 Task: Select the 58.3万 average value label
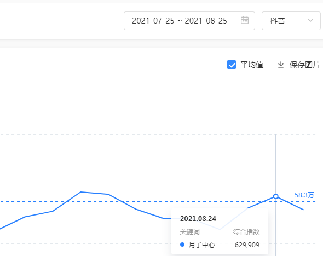(304, 195)
